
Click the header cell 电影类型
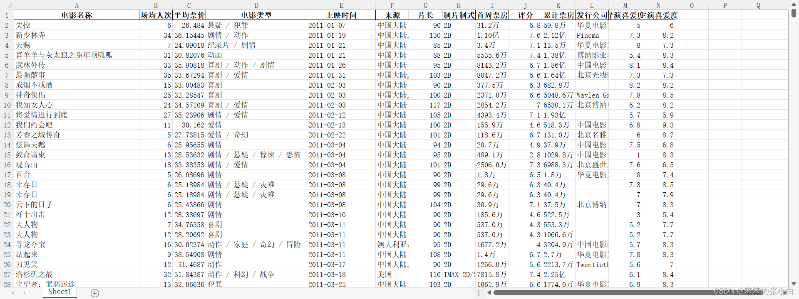coord(256,15)
